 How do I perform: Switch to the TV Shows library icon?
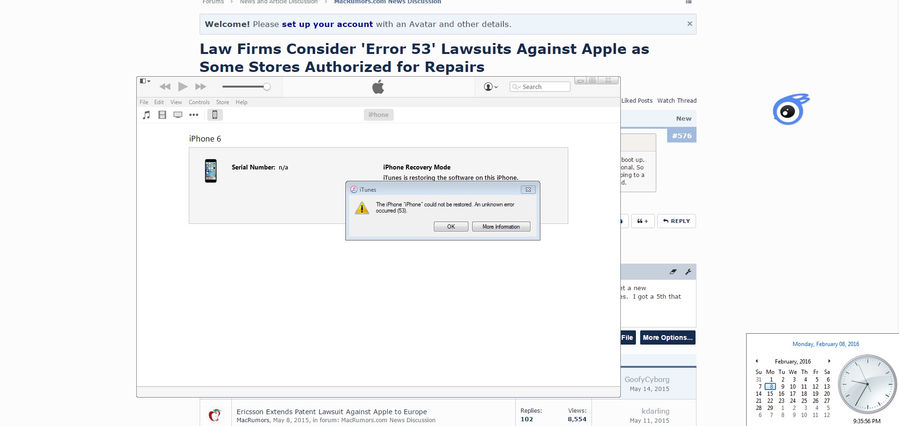(178, 115)
